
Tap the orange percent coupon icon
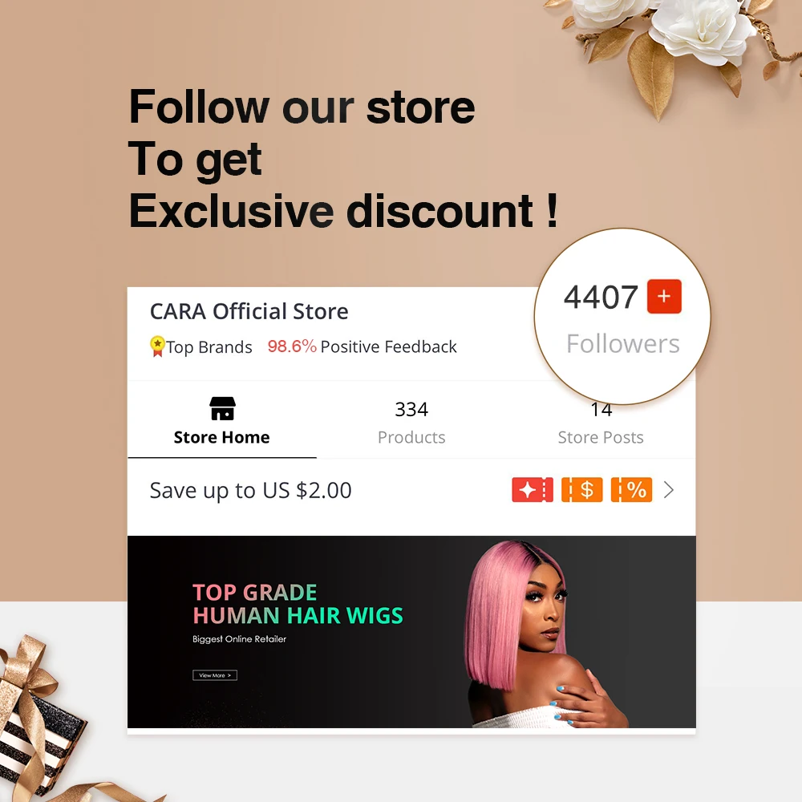(x=631, y=490)
